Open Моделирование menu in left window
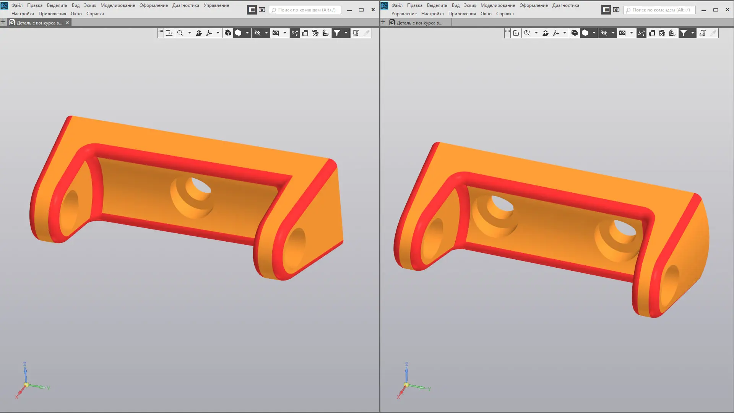This screenshot has height=413, width=734. 117,5
